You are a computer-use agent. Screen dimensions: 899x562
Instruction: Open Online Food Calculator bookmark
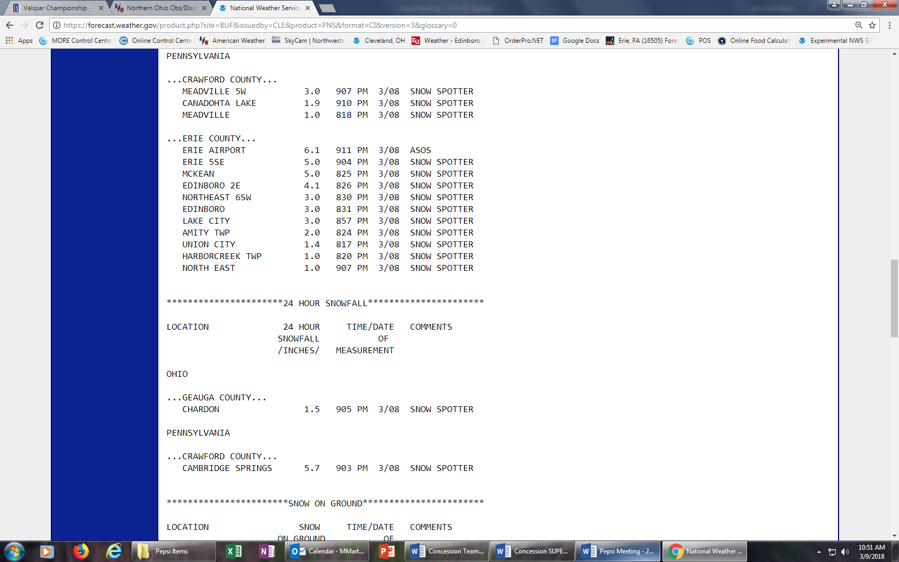coord(755,41)
